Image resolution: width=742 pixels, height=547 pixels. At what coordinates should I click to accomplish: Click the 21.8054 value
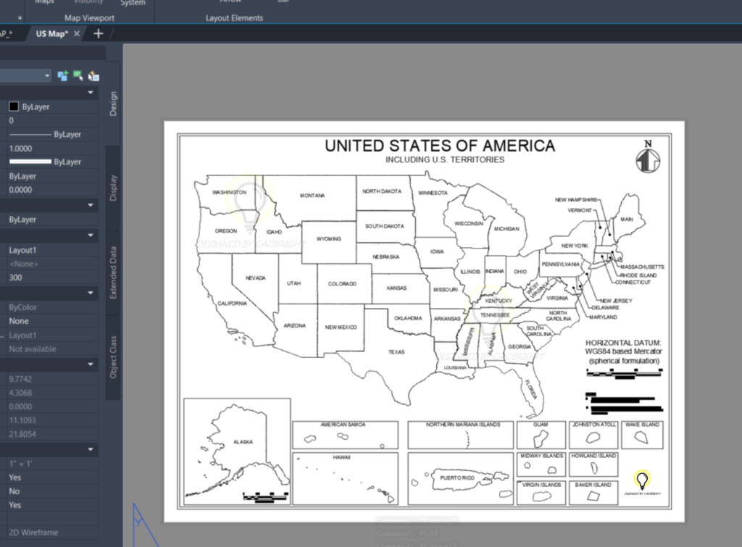click(x=22, y=434)
